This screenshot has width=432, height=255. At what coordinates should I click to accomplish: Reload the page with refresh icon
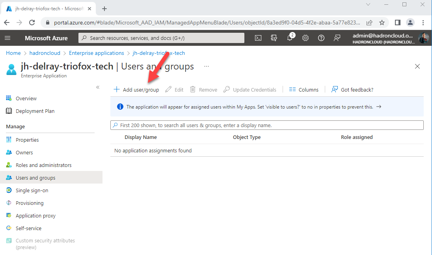coord(32,22)
